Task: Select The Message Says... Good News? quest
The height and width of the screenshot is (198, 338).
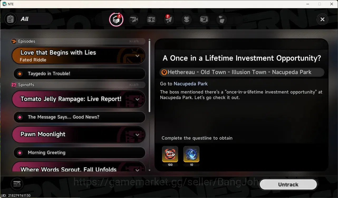Action: (x=79, y=117)
